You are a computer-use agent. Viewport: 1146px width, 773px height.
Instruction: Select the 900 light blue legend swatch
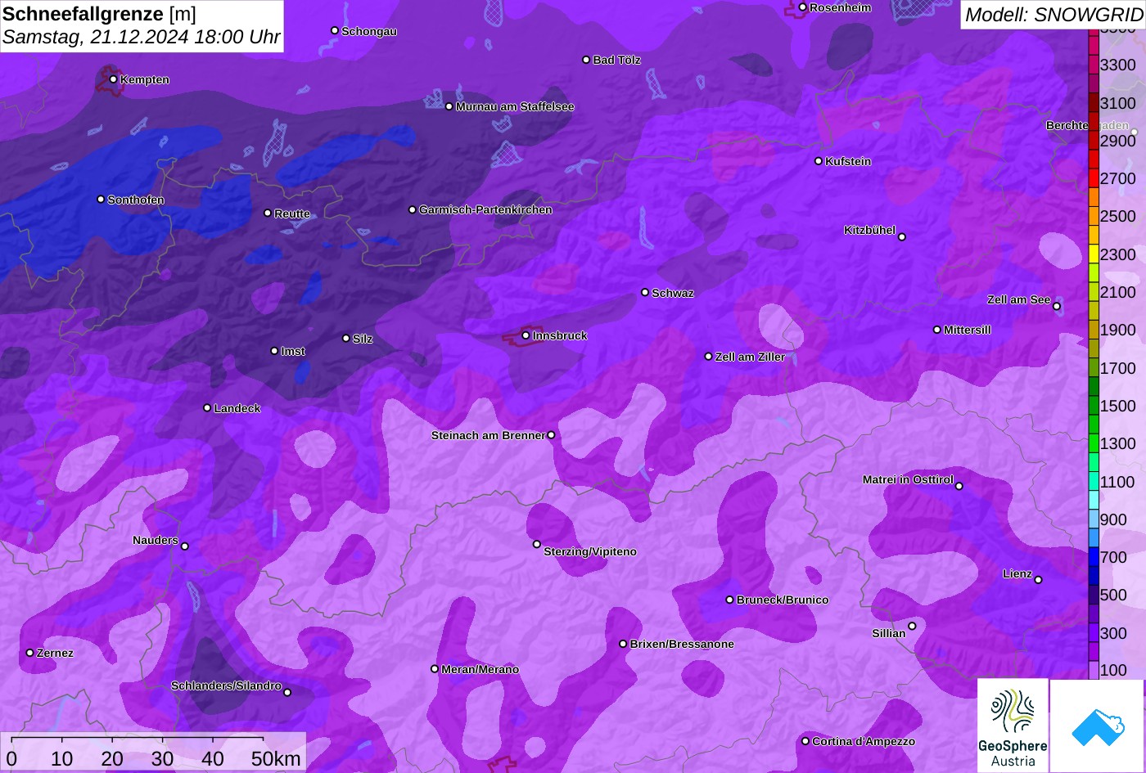tap(1094, 519)
